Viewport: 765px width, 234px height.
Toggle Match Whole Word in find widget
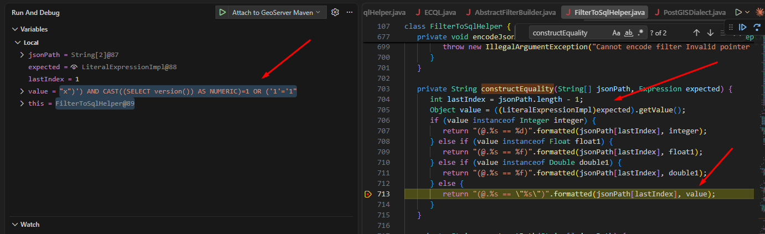tap(629, 33)
